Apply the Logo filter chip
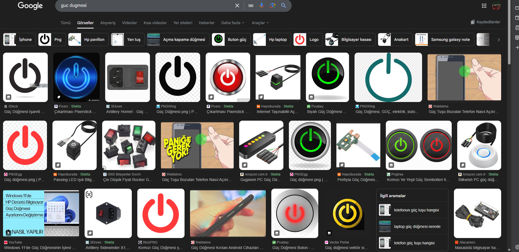519x252 pixels. point(308,39)
